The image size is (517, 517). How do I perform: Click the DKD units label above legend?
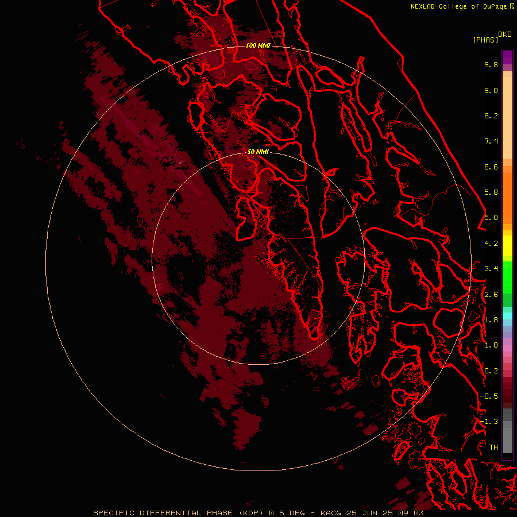point(505,34)
